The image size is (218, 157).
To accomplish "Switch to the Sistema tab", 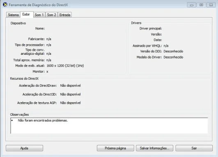I will pos(13,15).
